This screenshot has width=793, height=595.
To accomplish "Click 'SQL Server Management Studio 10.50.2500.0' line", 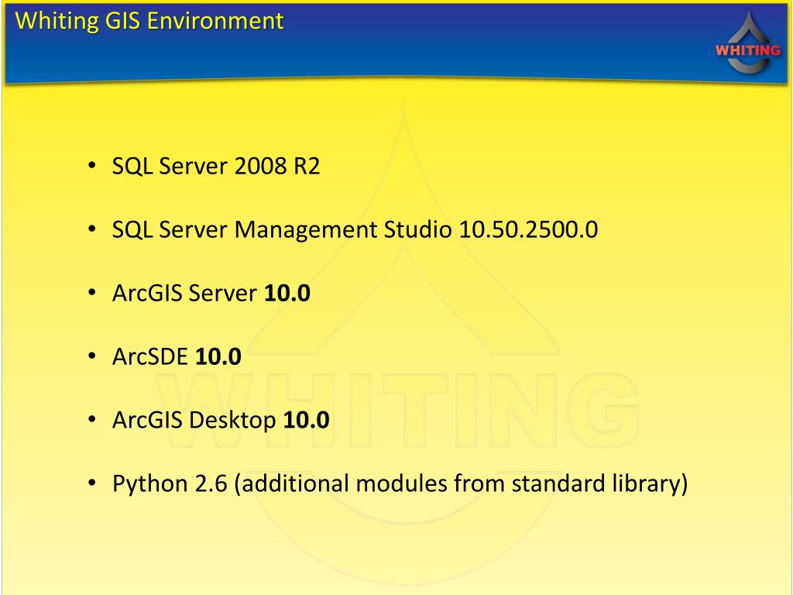I will [355, 229].
